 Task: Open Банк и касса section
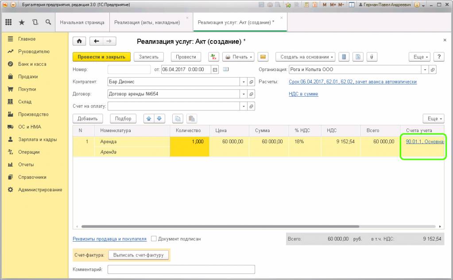[x=32, y=64]
